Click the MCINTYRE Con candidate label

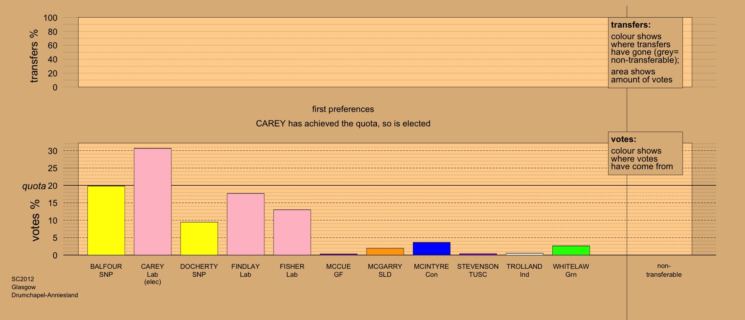pos(431,270)
